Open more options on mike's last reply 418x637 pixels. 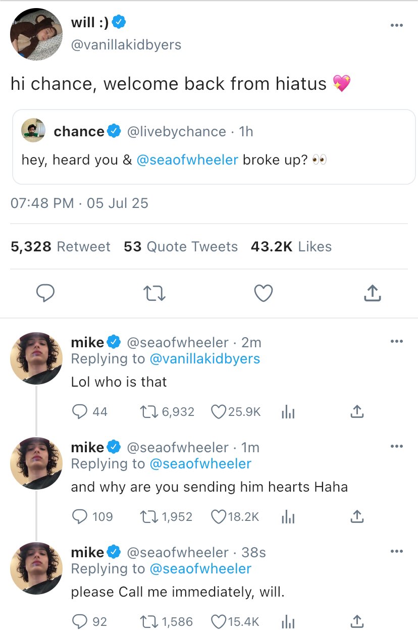(x=397, y=552)
